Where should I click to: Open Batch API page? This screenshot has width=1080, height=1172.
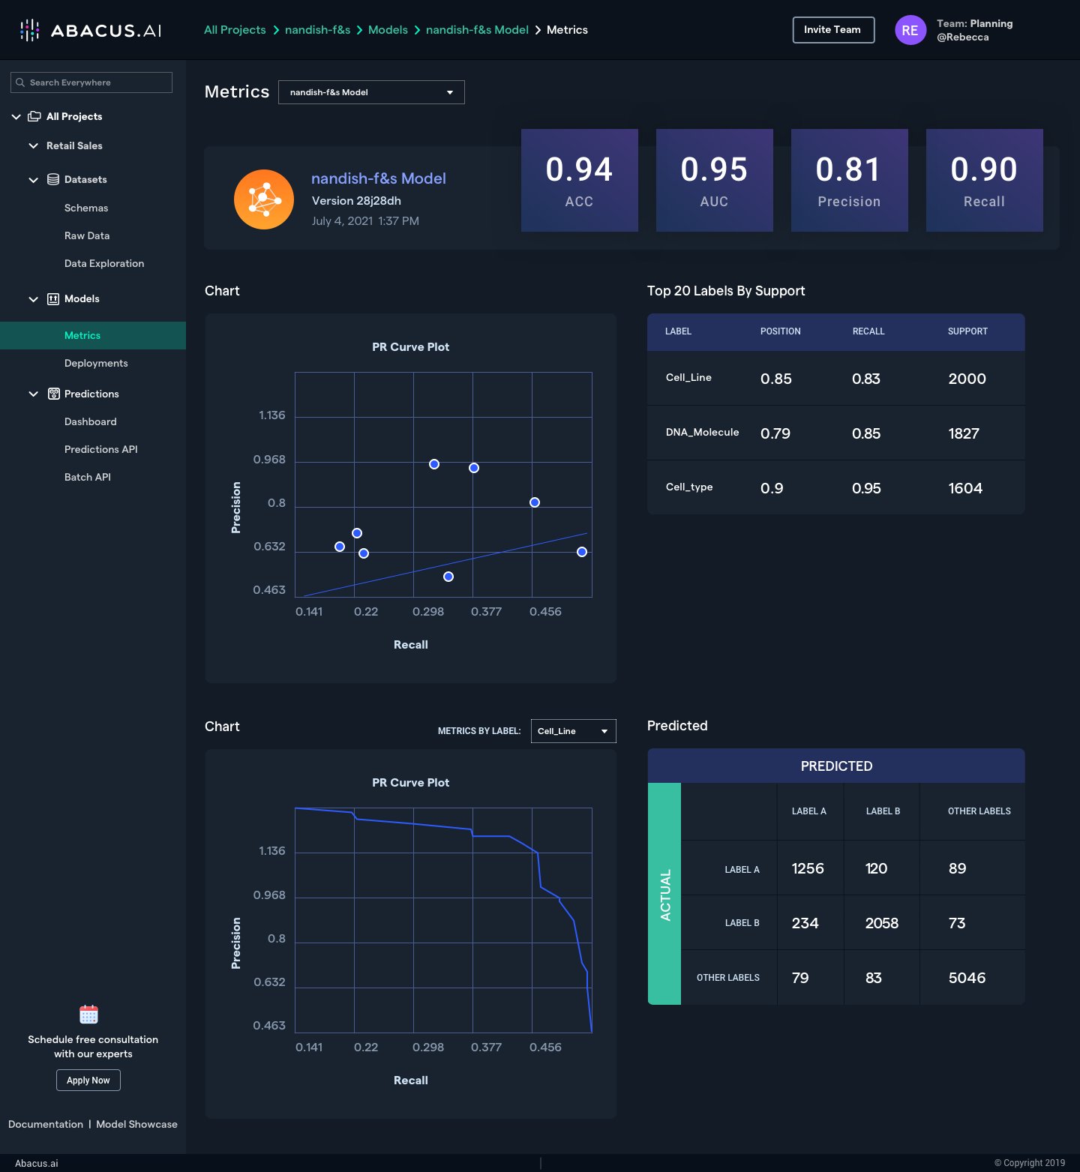pyautogui.click(x=88, y=477)
